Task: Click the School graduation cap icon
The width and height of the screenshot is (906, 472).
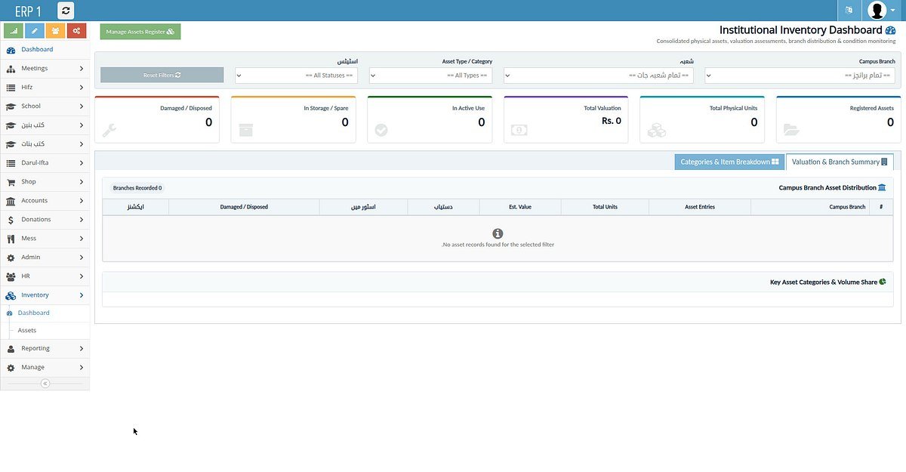Action: point(11,106)
